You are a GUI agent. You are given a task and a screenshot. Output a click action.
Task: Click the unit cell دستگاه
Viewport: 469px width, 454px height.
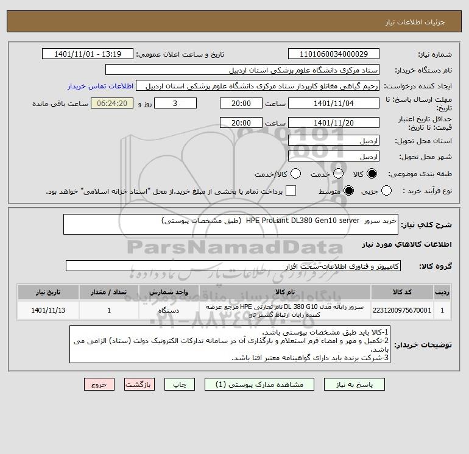(x=169, y=310)
